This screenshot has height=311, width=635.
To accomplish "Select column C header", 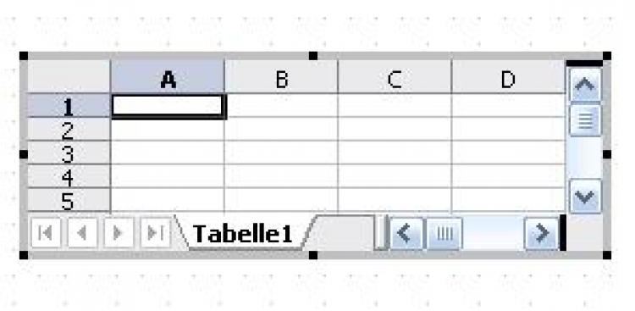I will 395,77.
